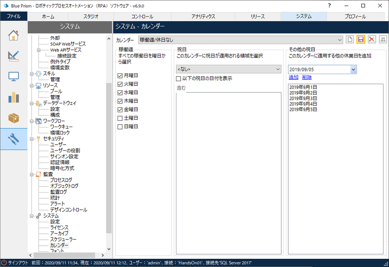Click the power icon beside サインアウト
Image resolution: width=389 pixels, height=267 pixels.
pyautogui.click(x=4, y=263)
